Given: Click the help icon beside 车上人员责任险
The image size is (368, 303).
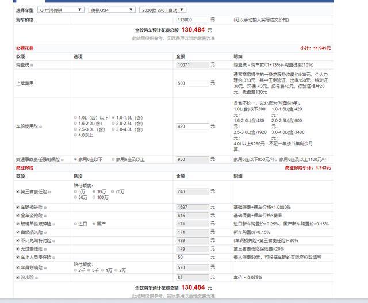Looking at the screenshot, I should [53, 258].
